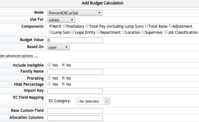Check the Job Classification checkbox
This screenshot has width=199, height=122.
[x=166, y=32]
